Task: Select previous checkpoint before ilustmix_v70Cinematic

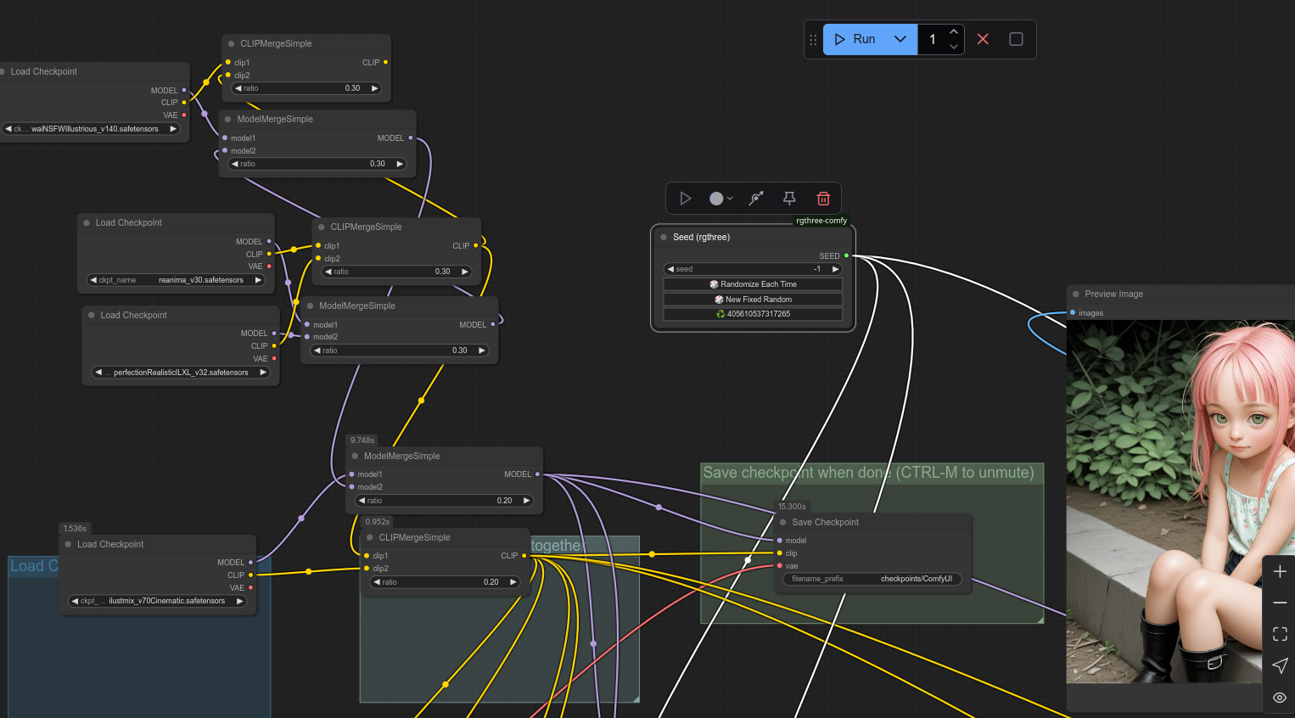Action: pos(76,601)
